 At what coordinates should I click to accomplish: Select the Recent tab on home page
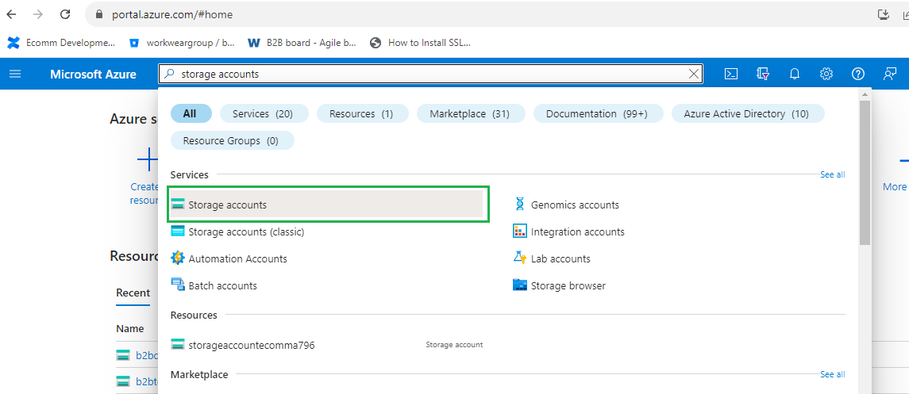pyautogui.click(x=133, y=293)
